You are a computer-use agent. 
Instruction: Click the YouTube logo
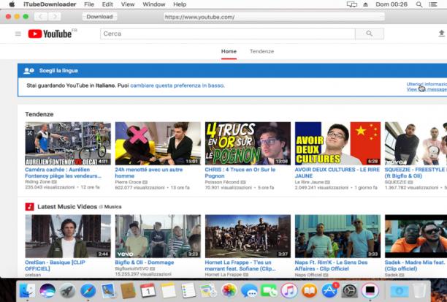pyautogui.click(x=50, y=34)
